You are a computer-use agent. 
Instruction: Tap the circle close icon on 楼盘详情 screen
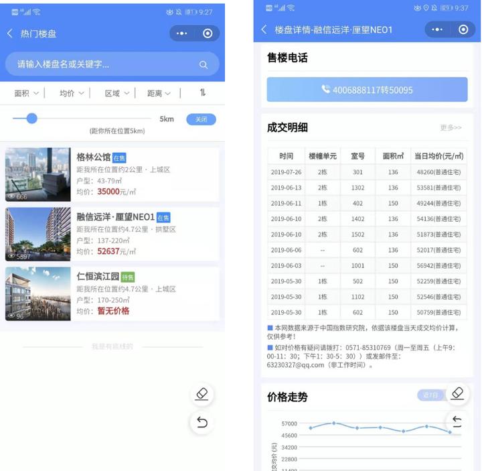pyautogui.click(x=463, y=29)
